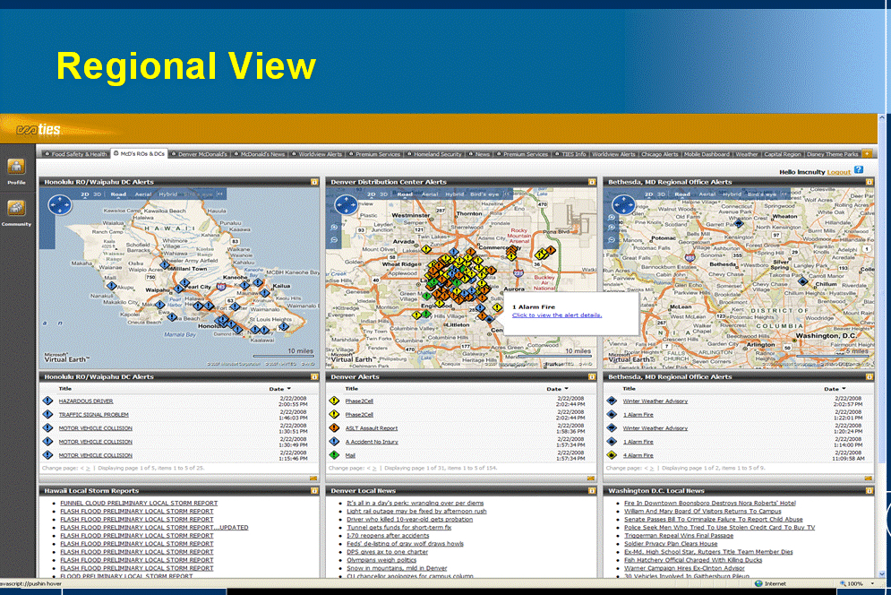Screen dimensions: 891x595
Task: Click the page scrollbar up arrow
Action: [882, 117]
